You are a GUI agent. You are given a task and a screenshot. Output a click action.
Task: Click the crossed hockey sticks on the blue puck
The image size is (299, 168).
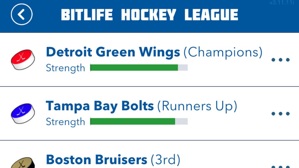pos(22,111)
